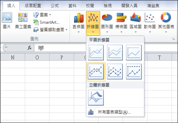Open the 美工圖案 clip art icon
This screenshot has width=178, height=123.
(23, 17)
